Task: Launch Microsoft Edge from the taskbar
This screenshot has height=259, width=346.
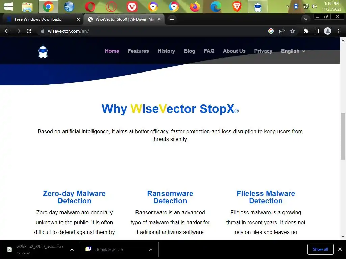Action: click(216, 7)
